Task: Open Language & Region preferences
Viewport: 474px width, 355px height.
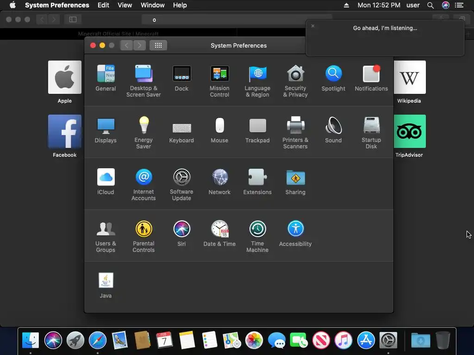Action: (257, 81)
